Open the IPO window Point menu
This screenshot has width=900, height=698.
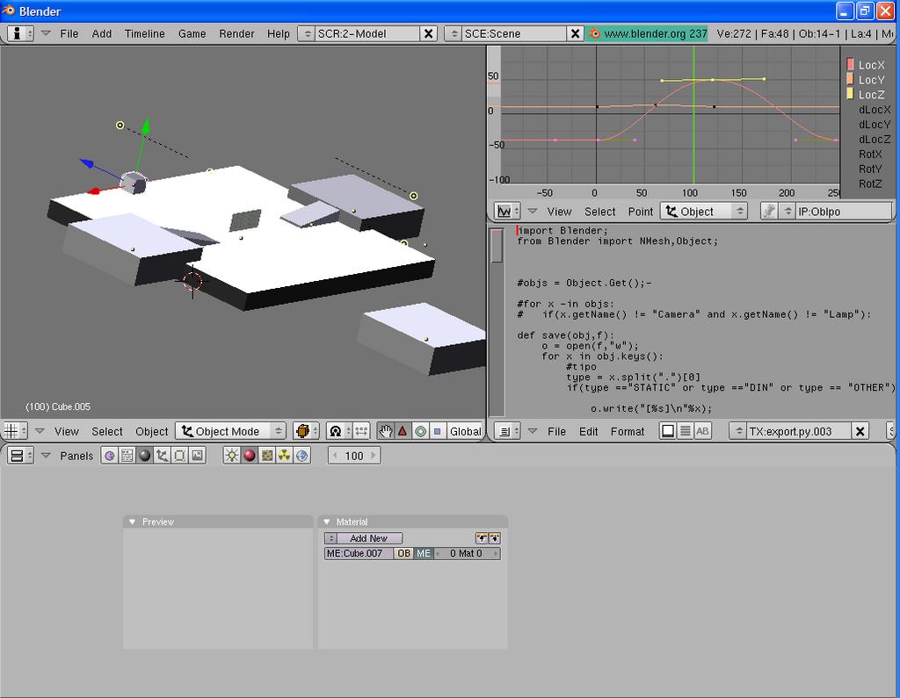640,212
